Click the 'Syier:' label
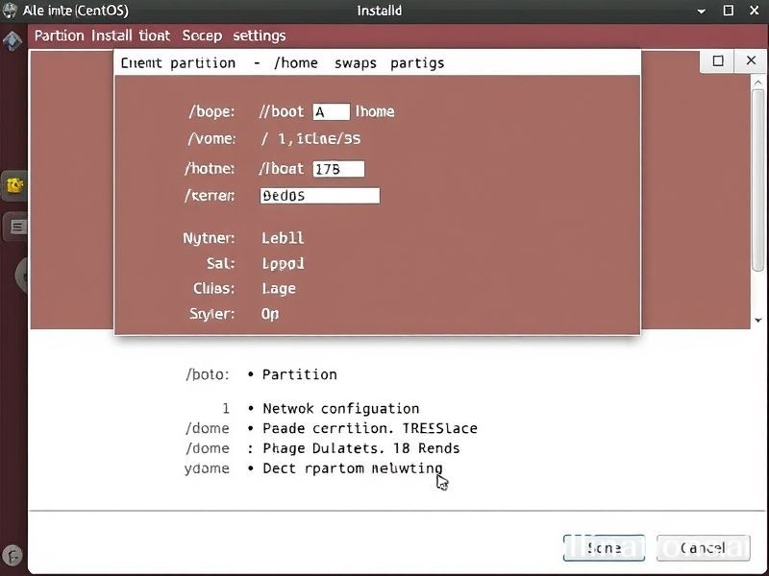The width and height of the screenshot is (769, 576). click(211, 314)
